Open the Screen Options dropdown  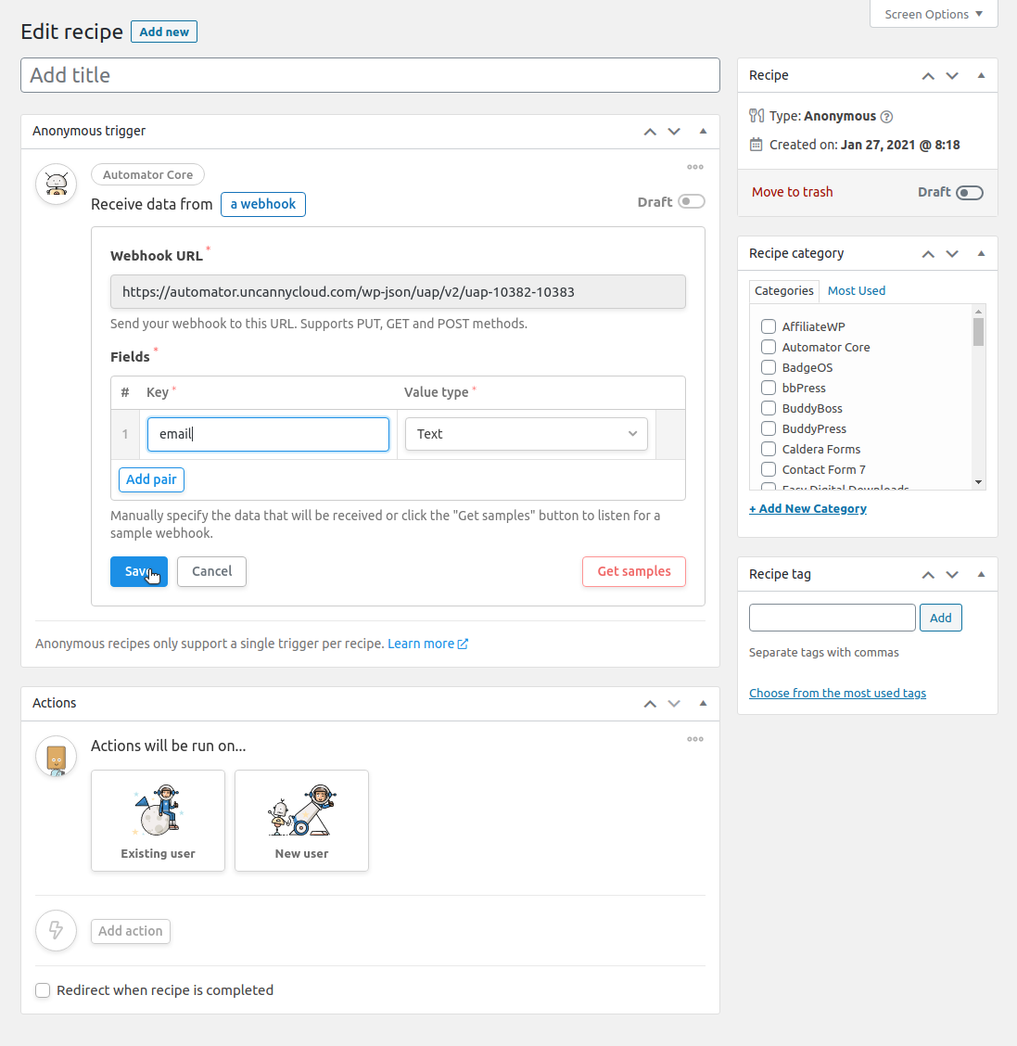pos(934,14)
